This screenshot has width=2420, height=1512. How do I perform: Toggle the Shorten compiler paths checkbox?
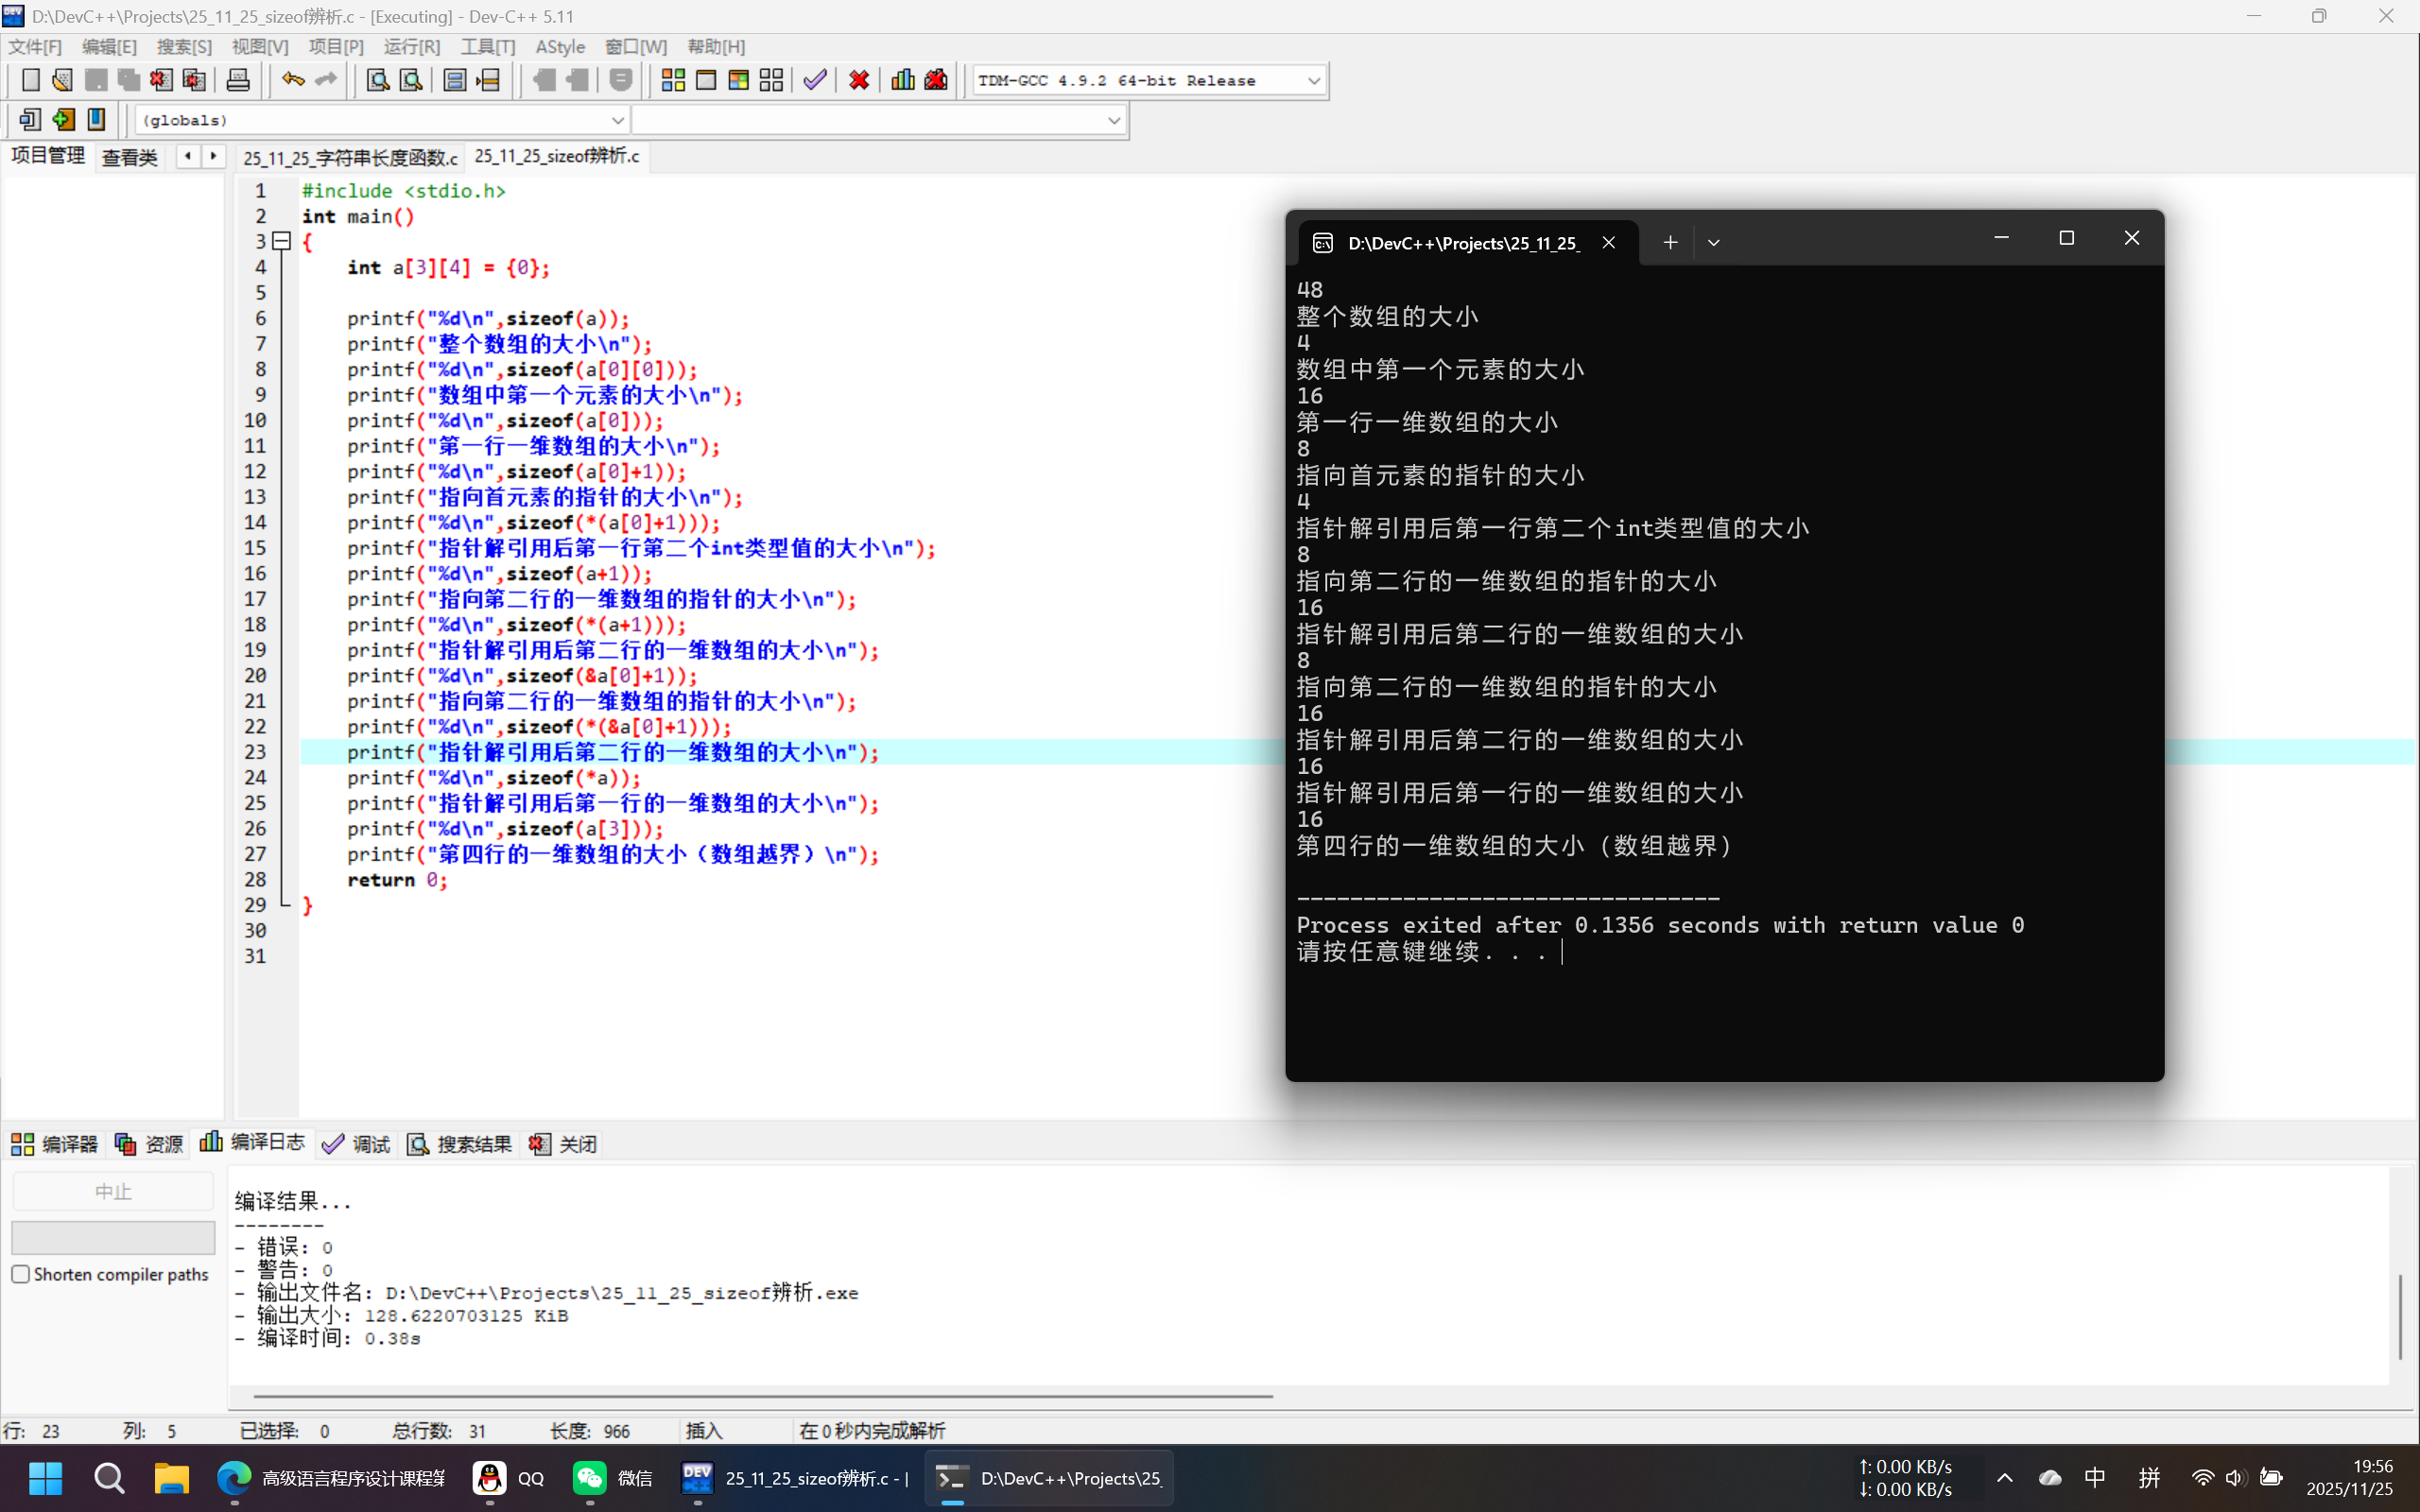pyautogui.click(x=21, y=1274)
